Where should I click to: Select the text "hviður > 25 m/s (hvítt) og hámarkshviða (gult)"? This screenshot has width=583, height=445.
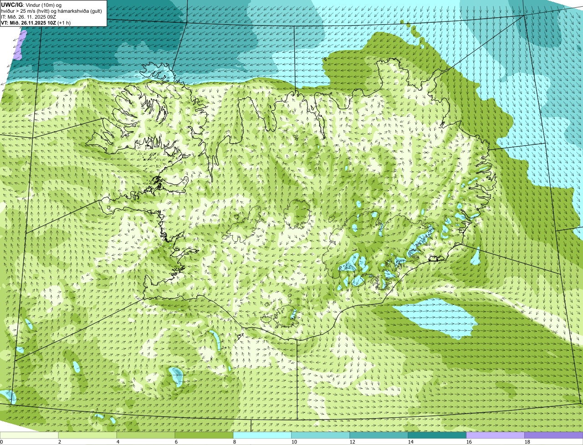click(51, 11)
